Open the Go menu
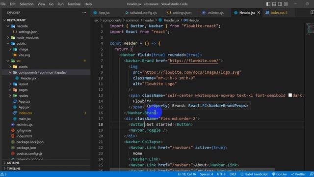This screenshot has width=314, height=177. (51, 4)
